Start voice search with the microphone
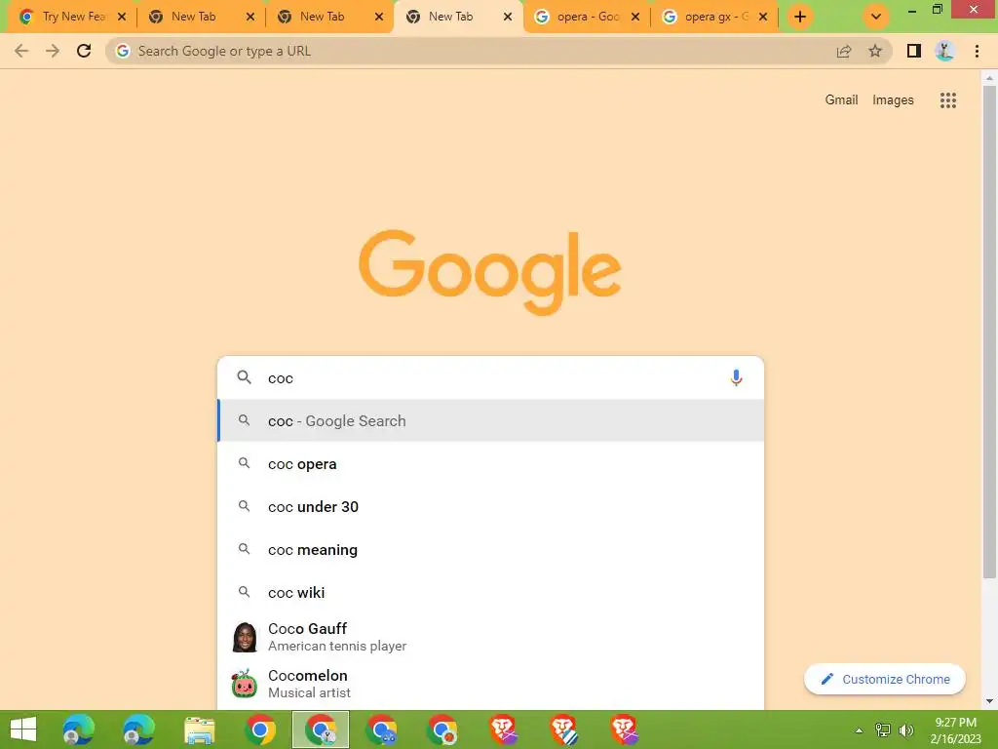The image size is (998, 749). coord(736,377)
